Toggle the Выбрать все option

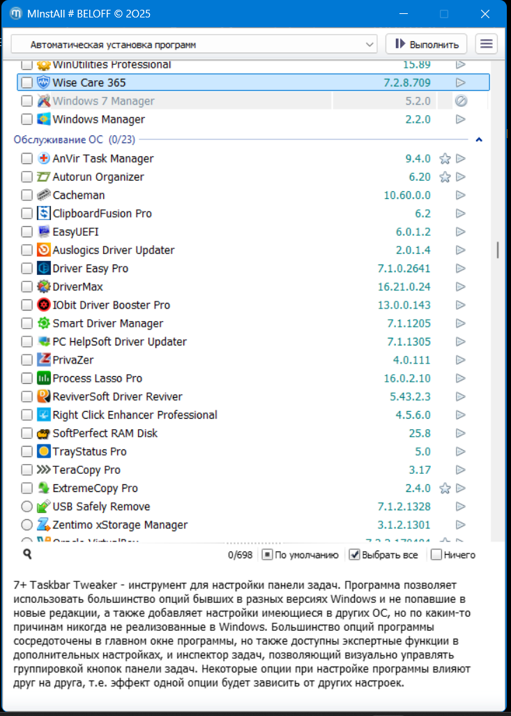(x=354, y=555)
